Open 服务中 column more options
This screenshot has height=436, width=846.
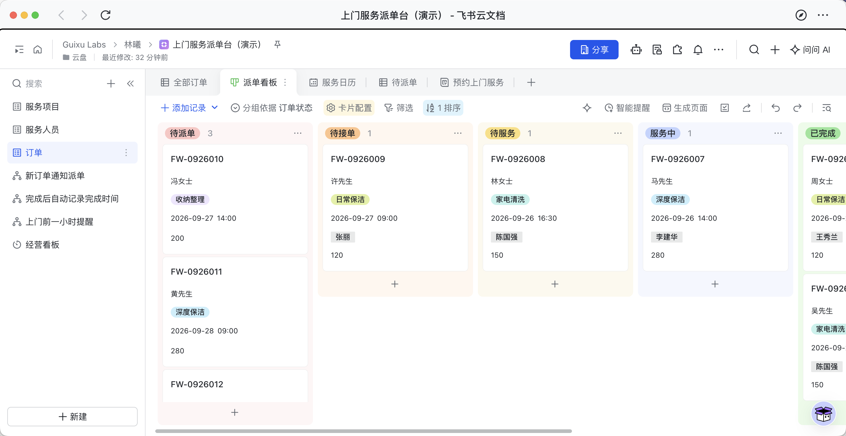pos(778,133)
